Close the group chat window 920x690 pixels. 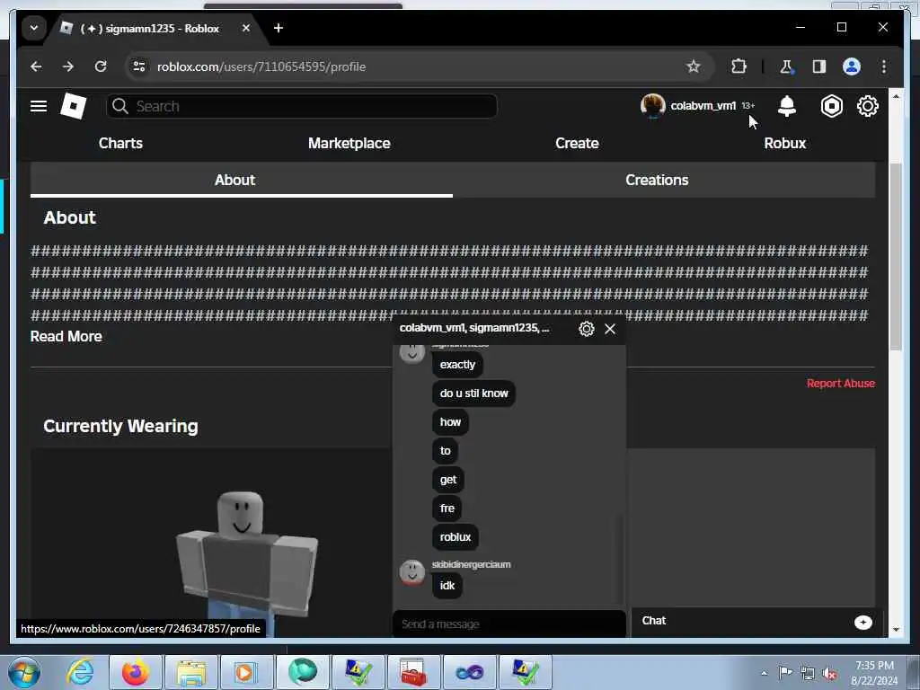coord(610,329)
